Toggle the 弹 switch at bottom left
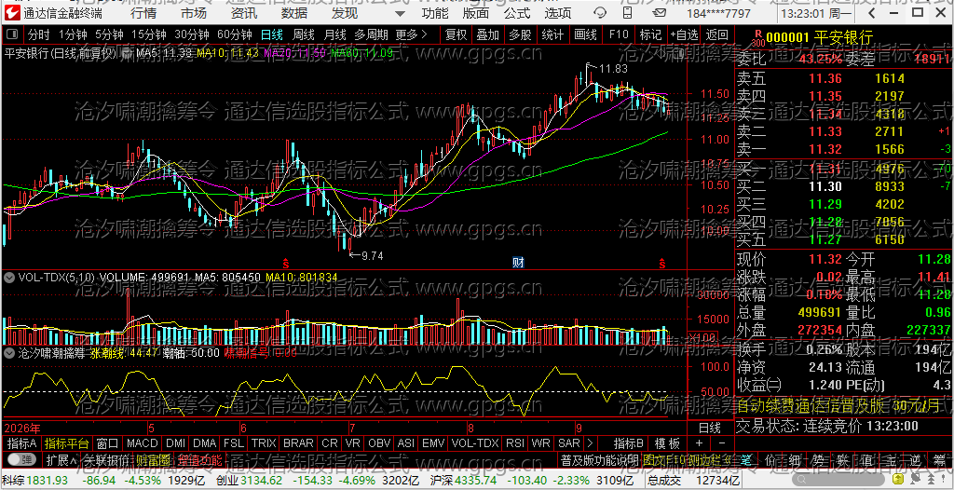This screenshot has height=490, width=954. coord(23,459)
